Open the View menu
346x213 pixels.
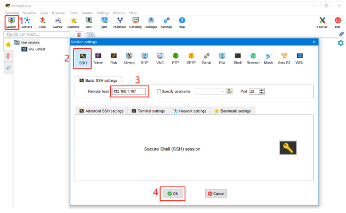(x=44, y=13)
